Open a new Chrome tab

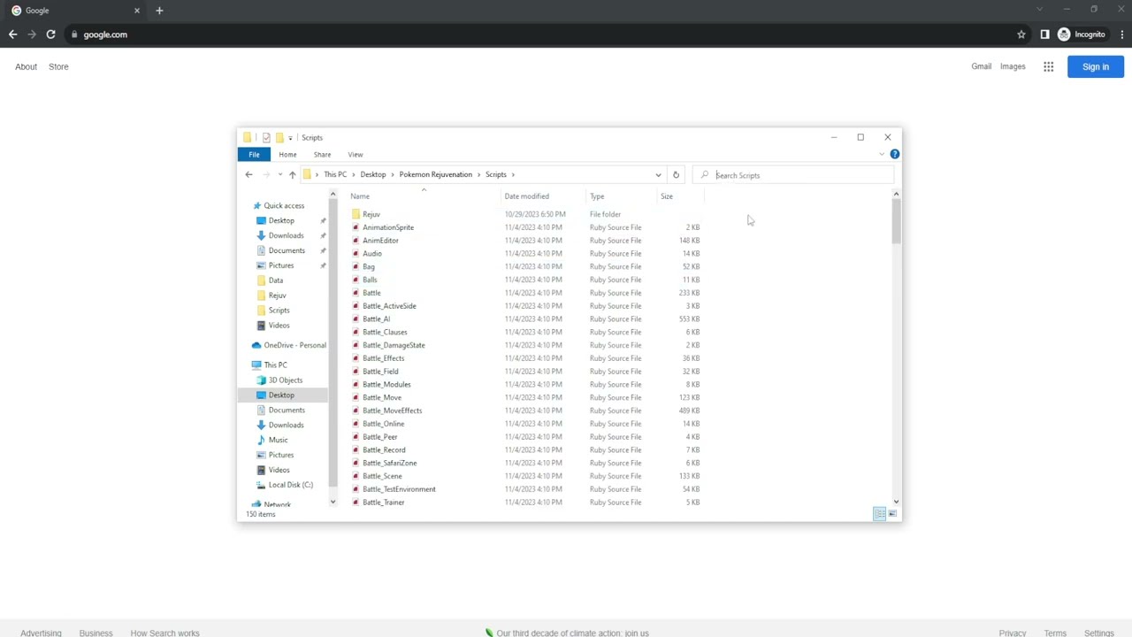click(159, 11)
